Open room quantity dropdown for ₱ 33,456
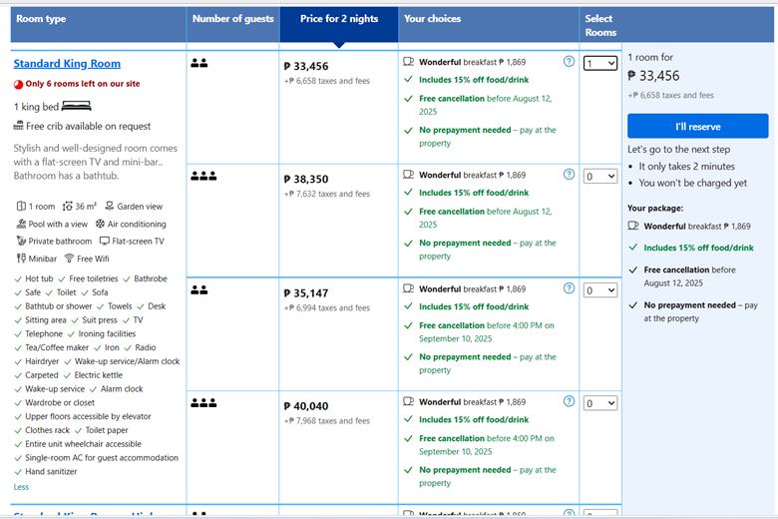Screen dimensions: 778x519 [x=600, y=64]
